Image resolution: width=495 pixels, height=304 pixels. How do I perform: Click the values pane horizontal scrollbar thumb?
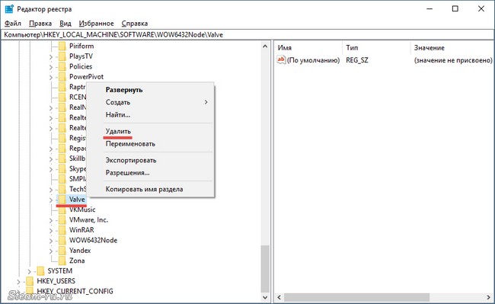click(x=356, y=297)
